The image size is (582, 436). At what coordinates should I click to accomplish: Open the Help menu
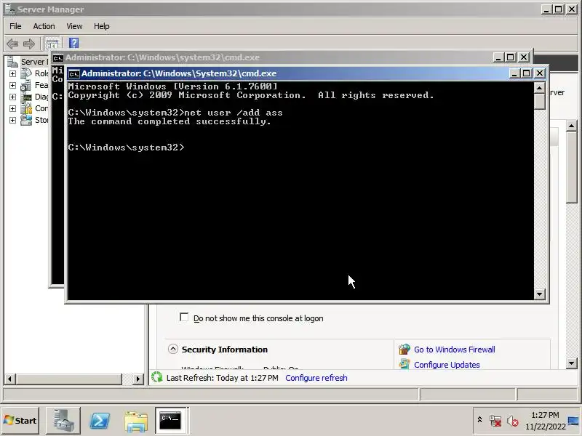tap(101, 26)
